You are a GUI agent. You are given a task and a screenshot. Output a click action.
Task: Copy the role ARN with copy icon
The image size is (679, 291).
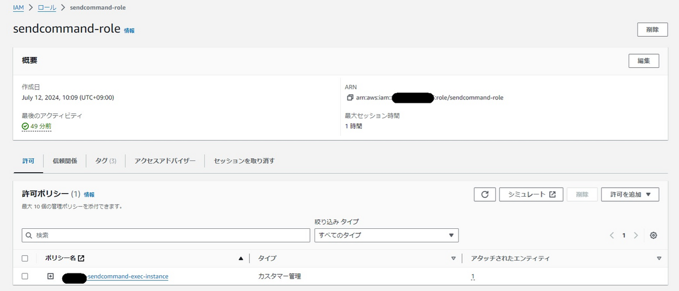coord(350,98)
